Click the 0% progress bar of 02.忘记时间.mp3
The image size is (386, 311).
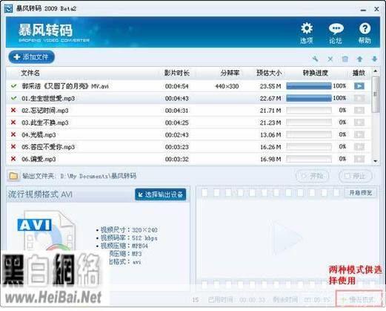(309, 111)
